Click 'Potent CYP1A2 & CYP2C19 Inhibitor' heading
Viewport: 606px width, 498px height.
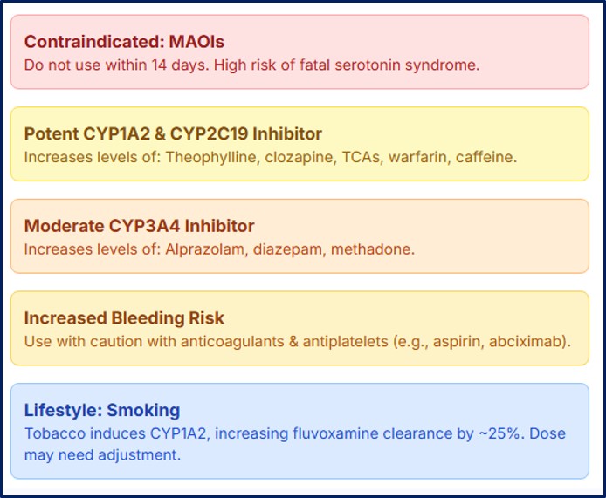coord(173,133)
